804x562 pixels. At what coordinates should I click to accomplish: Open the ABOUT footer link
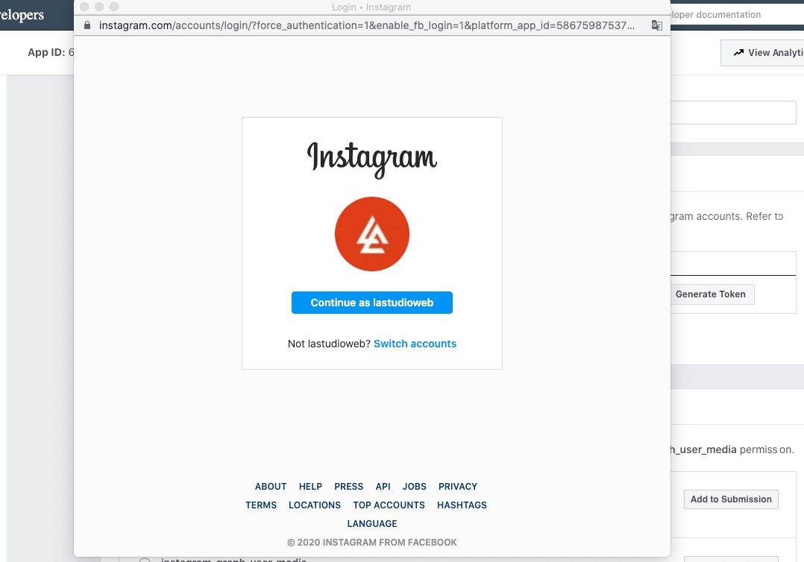(x=271, y=486)
